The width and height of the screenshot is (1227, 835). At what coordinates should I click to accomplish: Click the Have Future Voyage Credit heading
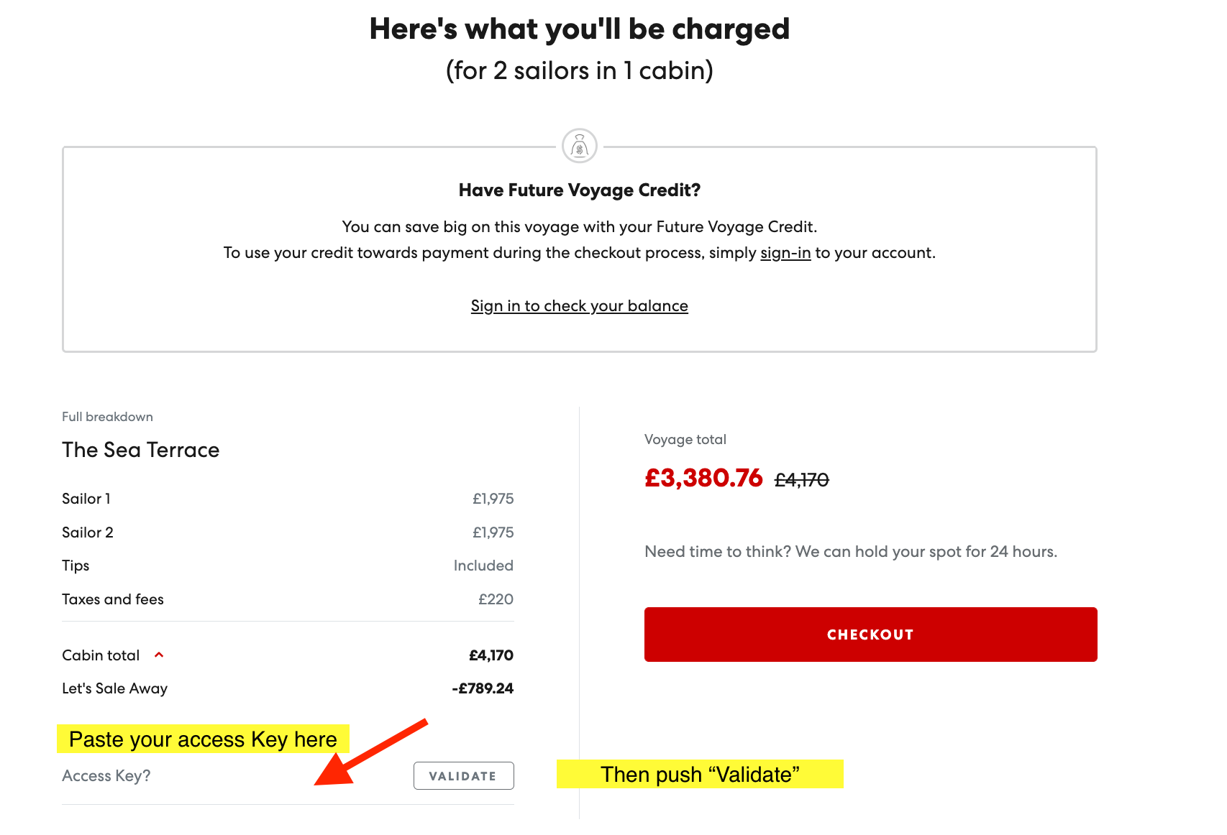[x=580, y=190]
